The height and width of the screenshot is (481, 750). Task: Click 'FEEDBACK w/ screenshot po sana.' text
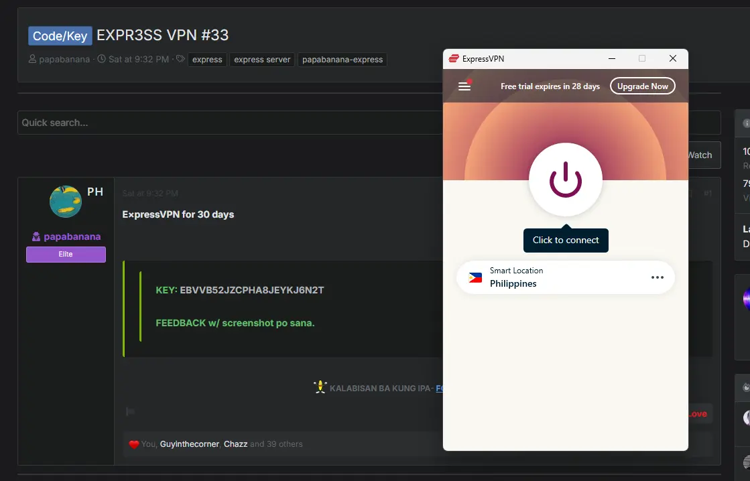[x=235, y=323]
